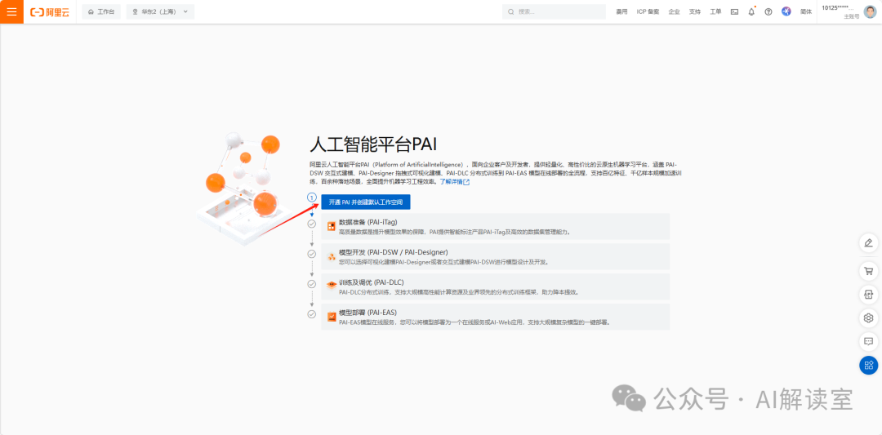Click the account ID 10125*****
The image size is (882, 435).
[838, 8]
